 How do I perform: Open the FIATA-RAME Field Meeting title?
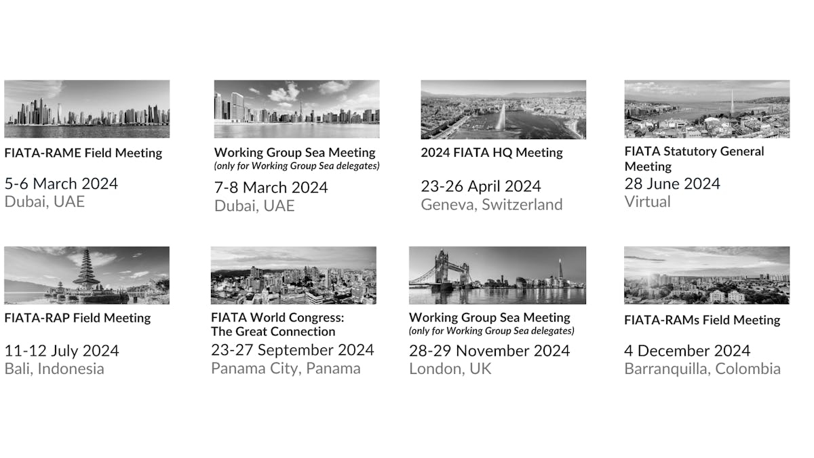[x=83, y=153]
